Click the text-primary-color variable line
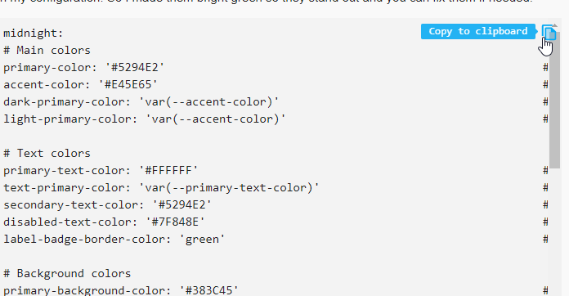Image resolution: width=569 pixels, height=296 pixels. [162, 188]
